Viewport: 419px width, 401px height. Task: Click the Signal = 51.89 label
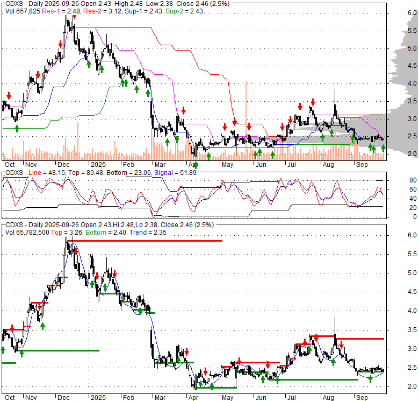click(175, 173)
